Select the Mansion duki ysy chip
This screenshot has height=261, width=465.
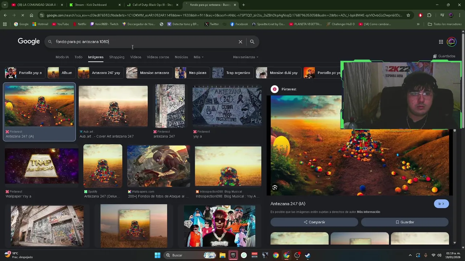278,73
